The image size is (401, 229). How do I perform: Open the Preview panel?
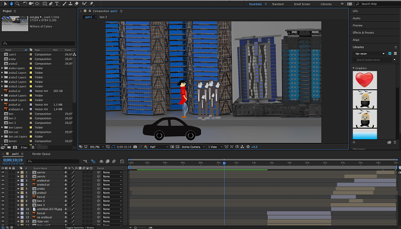[357, 25]
